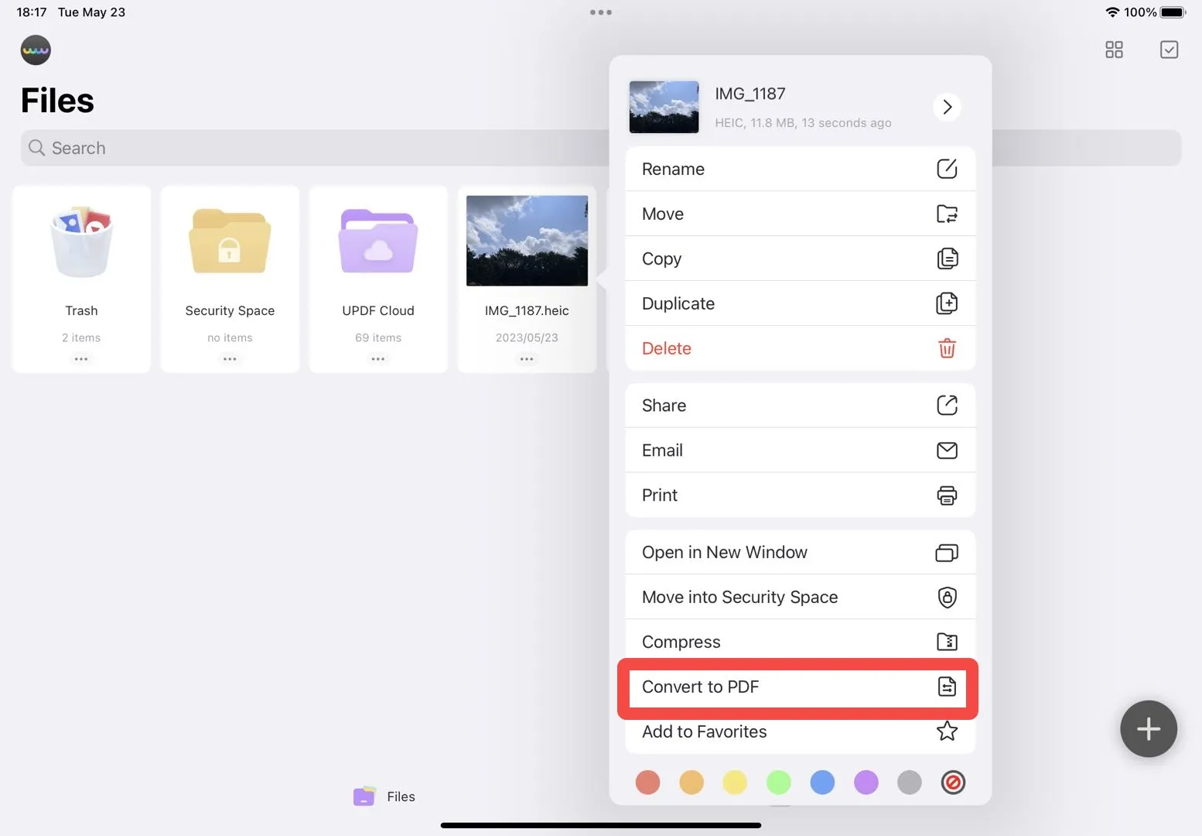1202x836 pixels.
Task: Apply the orange color tag
Action: 691,783
